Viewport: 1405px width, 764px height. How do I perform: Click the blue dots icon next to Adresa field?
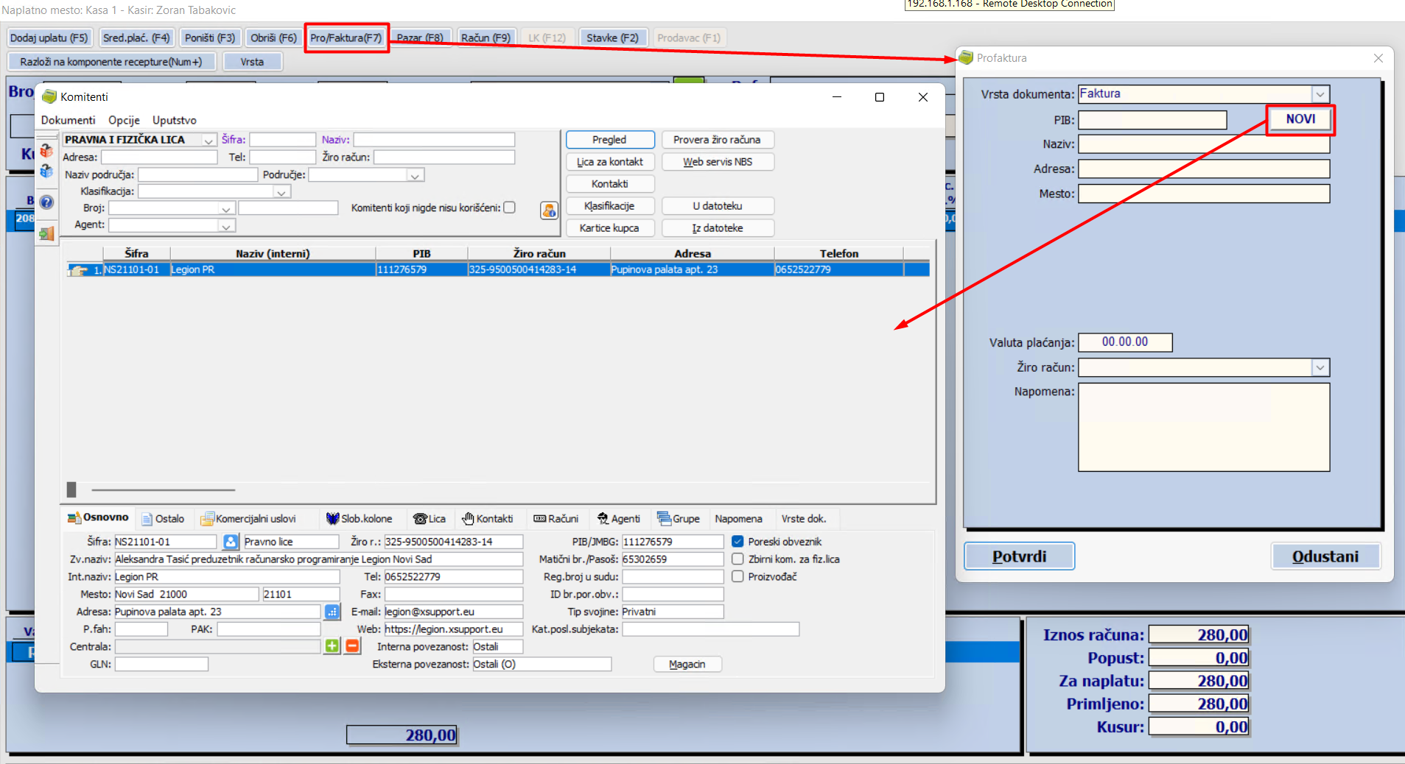(x=332, y=612)
